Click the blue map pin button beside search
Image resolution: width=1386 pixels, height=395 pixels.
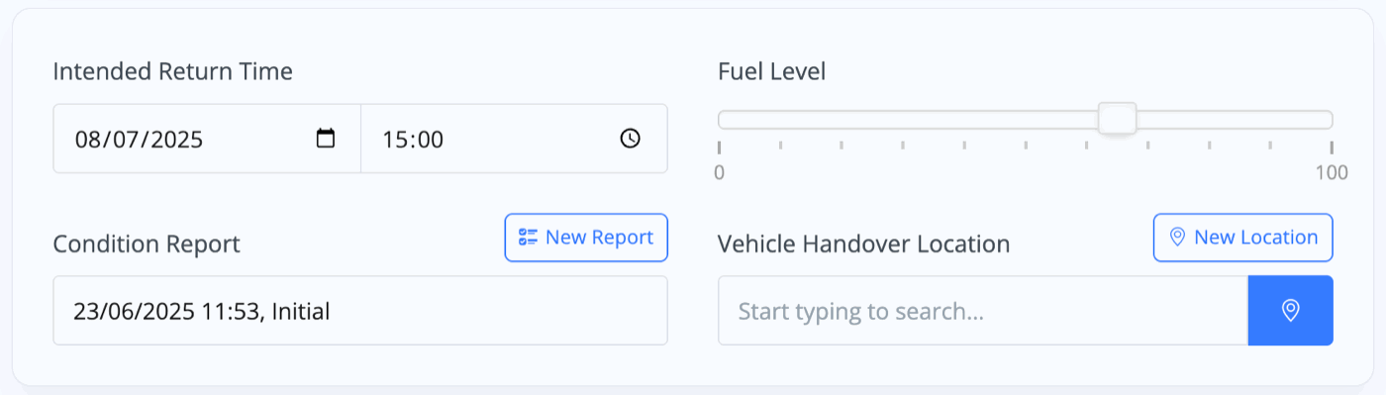1290,311
